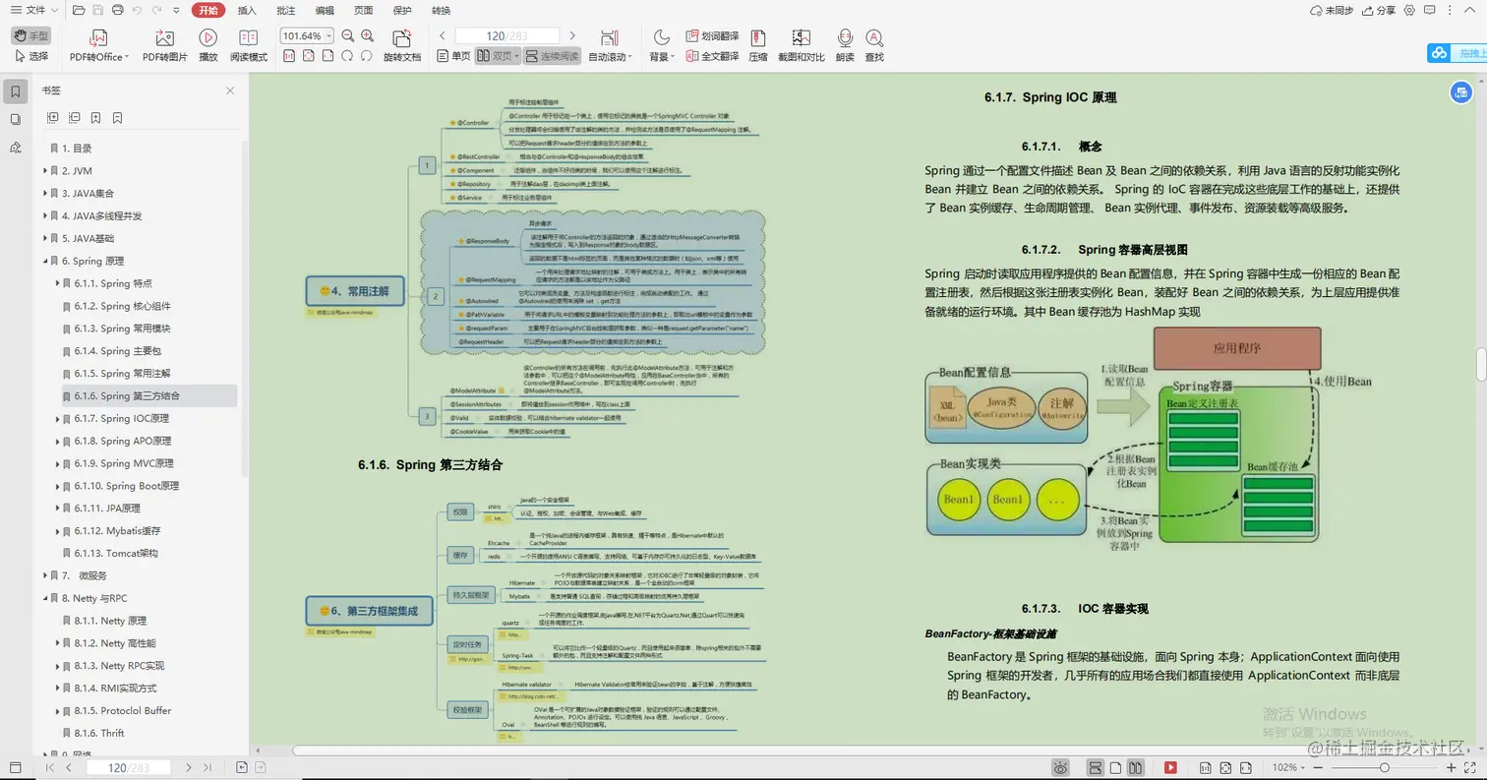Open a file with the folder icon
Screen dimensions: 1487x780
pyautogui.click(x=79, y=10)
